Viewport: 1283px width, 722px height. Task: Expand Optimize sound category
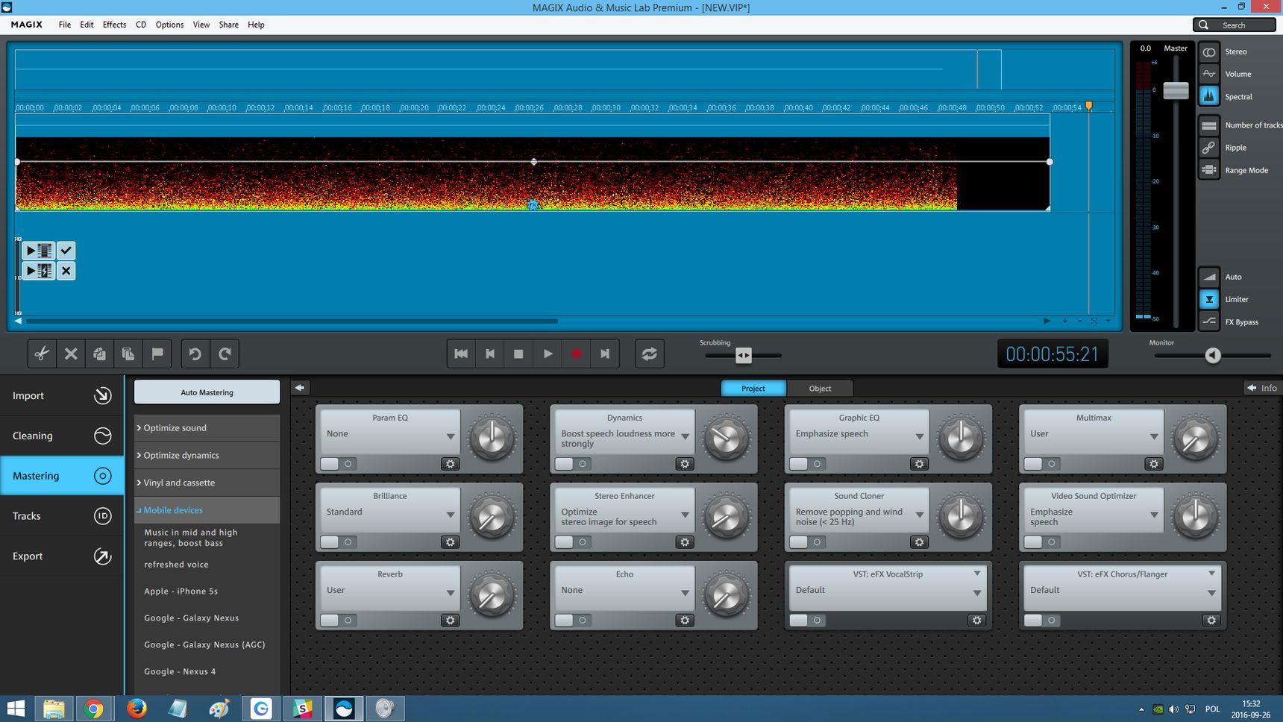[x=207, y=428]
